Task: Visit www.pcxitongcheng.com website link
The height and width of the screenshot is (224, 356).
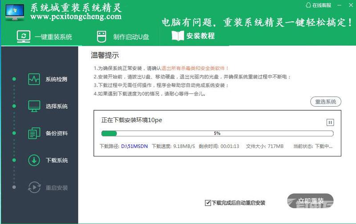Action: [76, 16]
